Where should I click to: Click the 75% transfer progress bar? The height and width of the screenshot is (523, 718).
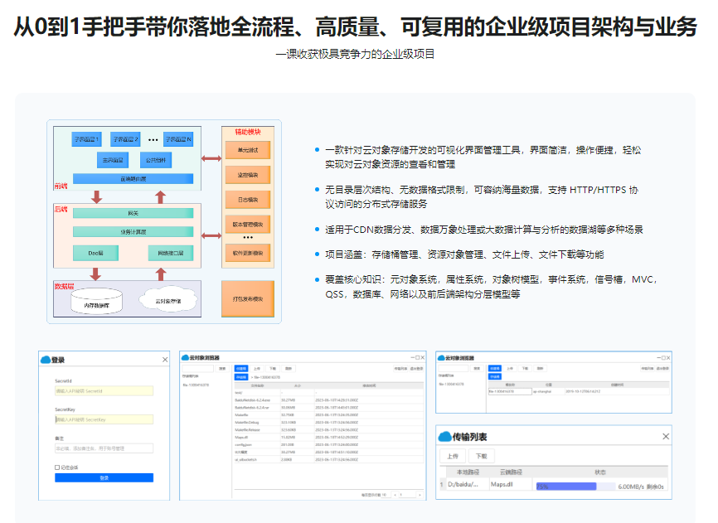click(566, 487)
